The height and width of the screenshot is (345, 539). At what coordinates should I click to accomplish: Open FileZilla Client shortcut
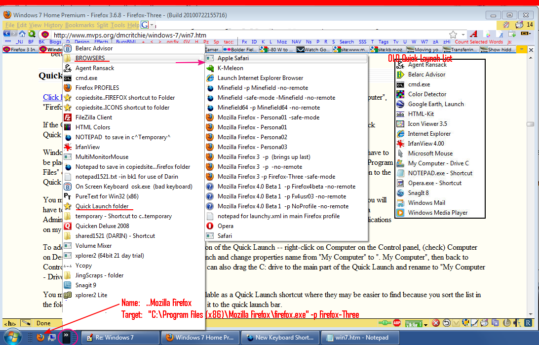coord(134,117)
